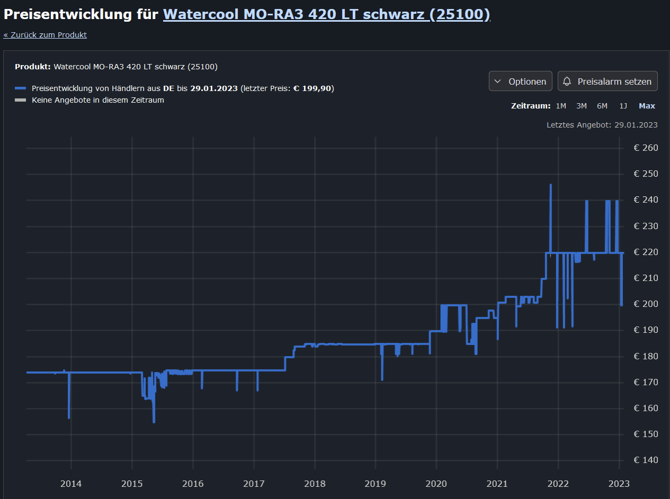This screenshot has width=670, height=499.
Task: Click the € 170 y-axis label
Action: pos(646,382)
